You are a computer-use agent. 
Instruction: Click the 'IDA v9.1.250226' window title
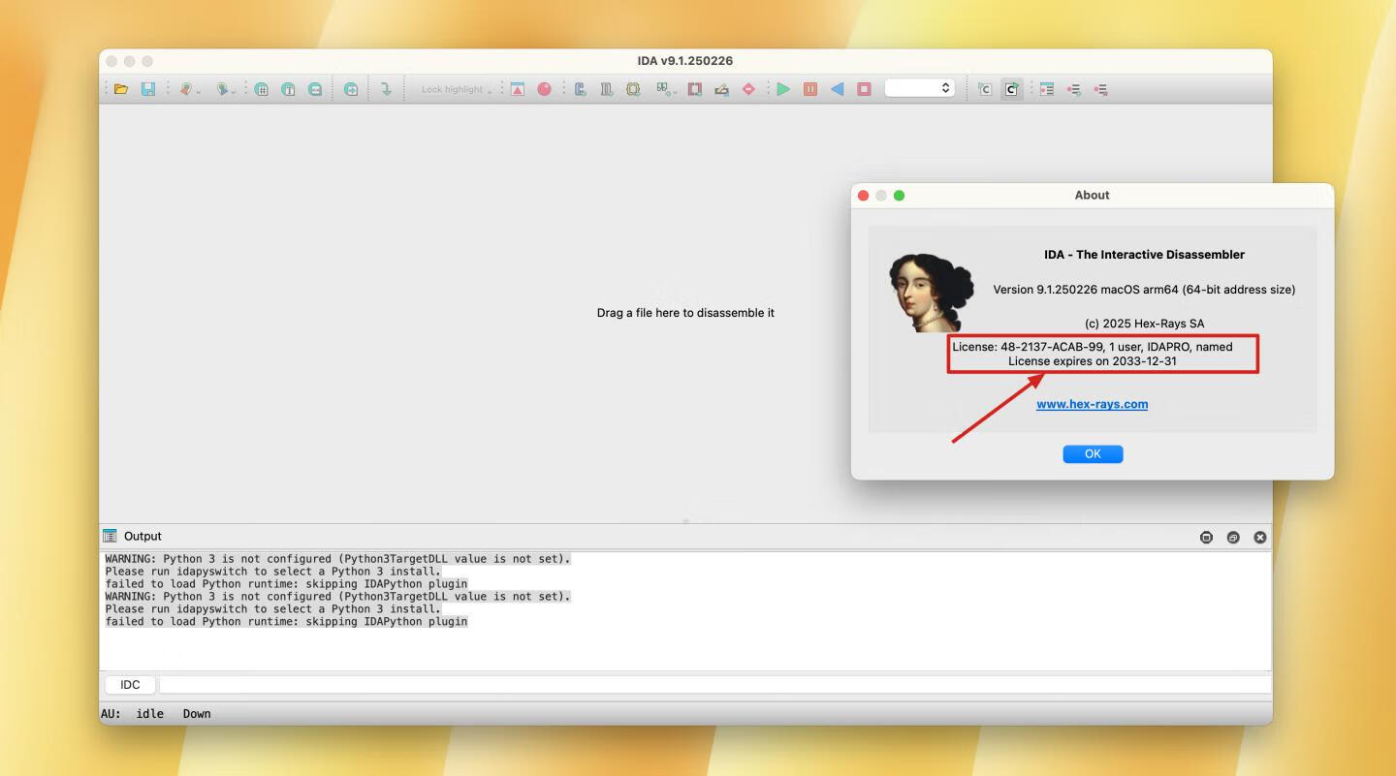684,60
